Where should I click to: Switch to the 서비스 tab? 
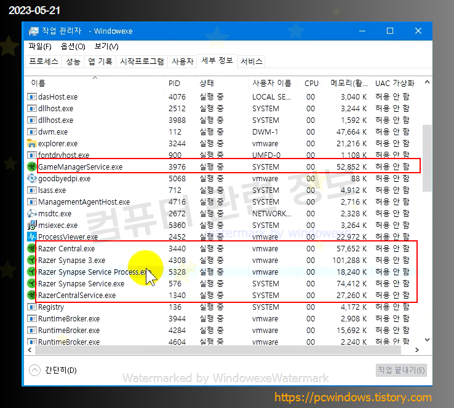coord(252,61)
